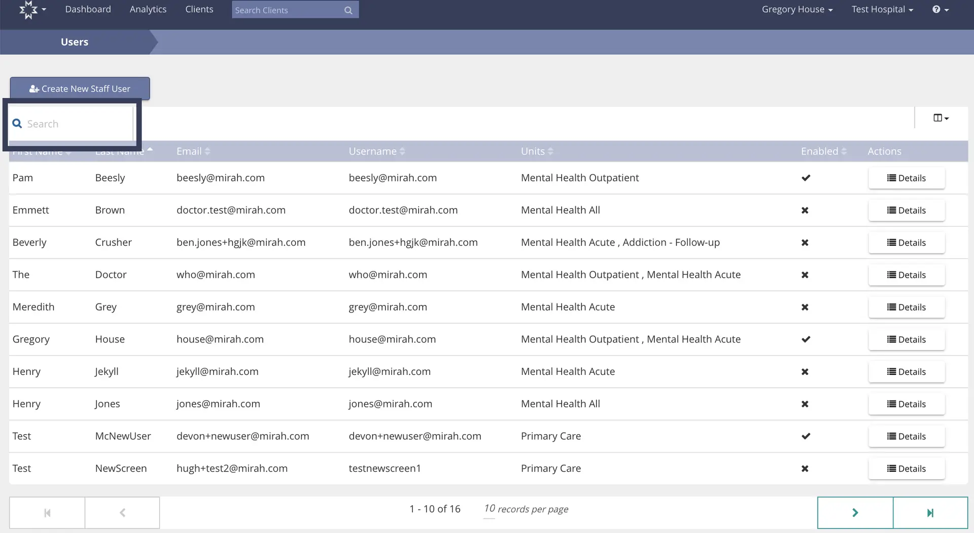Click Create New Staff User
This screenshot has width=974, height=533.
pos(80,88)
